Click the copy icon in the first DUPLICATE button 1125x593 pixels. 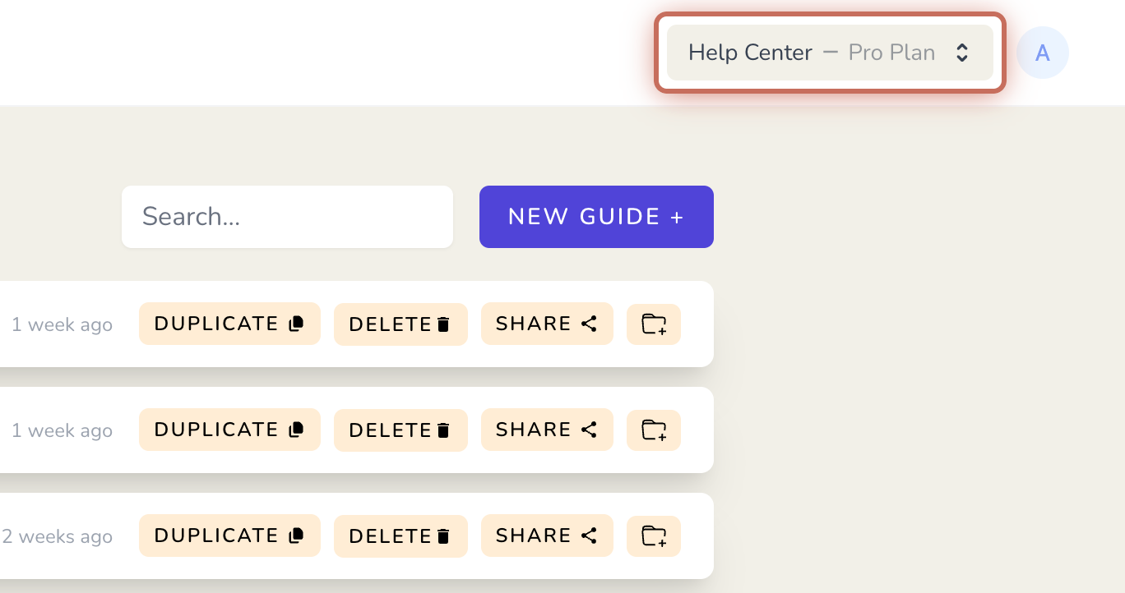(x=297, y=324)
